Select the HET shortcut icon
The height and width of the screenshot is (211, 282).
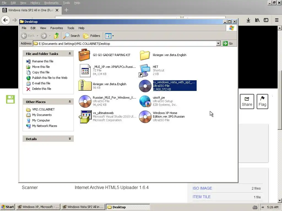click(145, 70)
